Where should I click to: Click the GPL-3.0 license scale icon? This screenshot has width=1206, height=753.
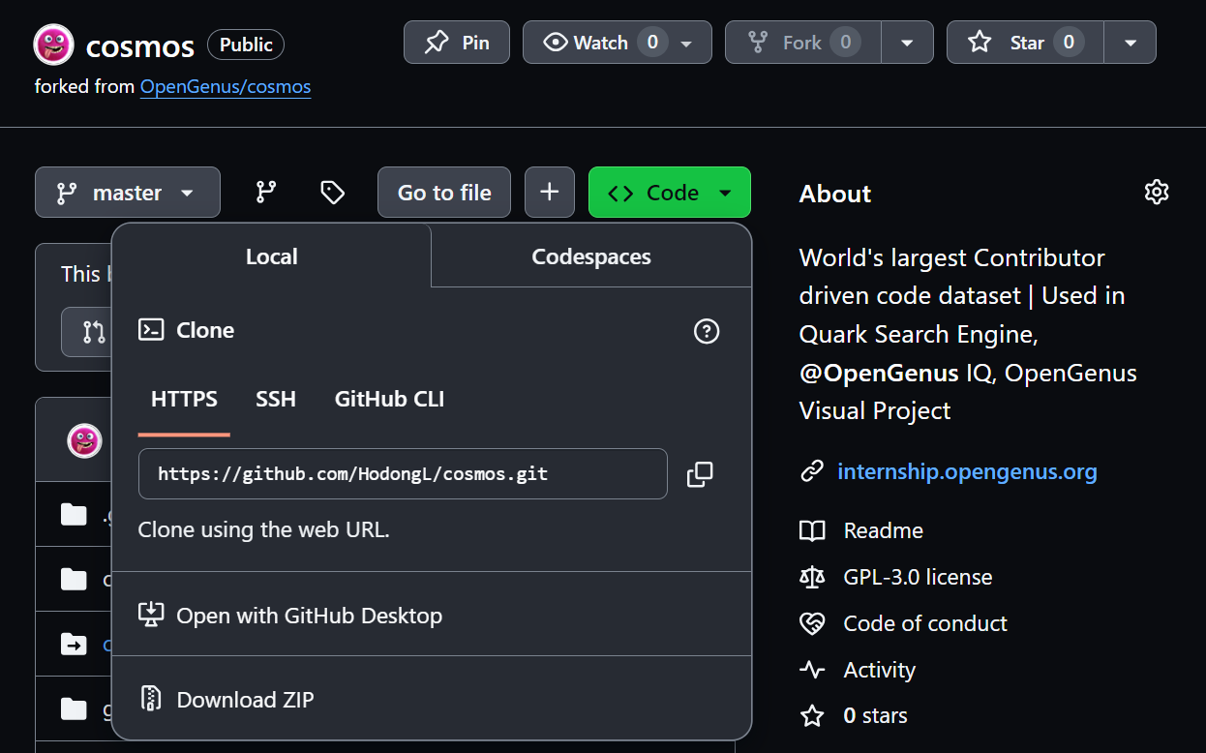[812, 577]
